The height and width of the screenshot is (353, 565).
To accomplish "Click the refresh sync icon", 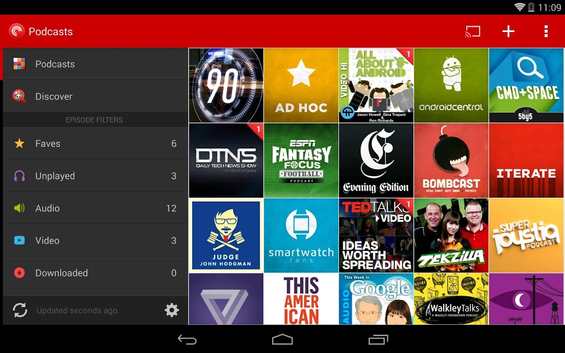I will pos(20,310).
